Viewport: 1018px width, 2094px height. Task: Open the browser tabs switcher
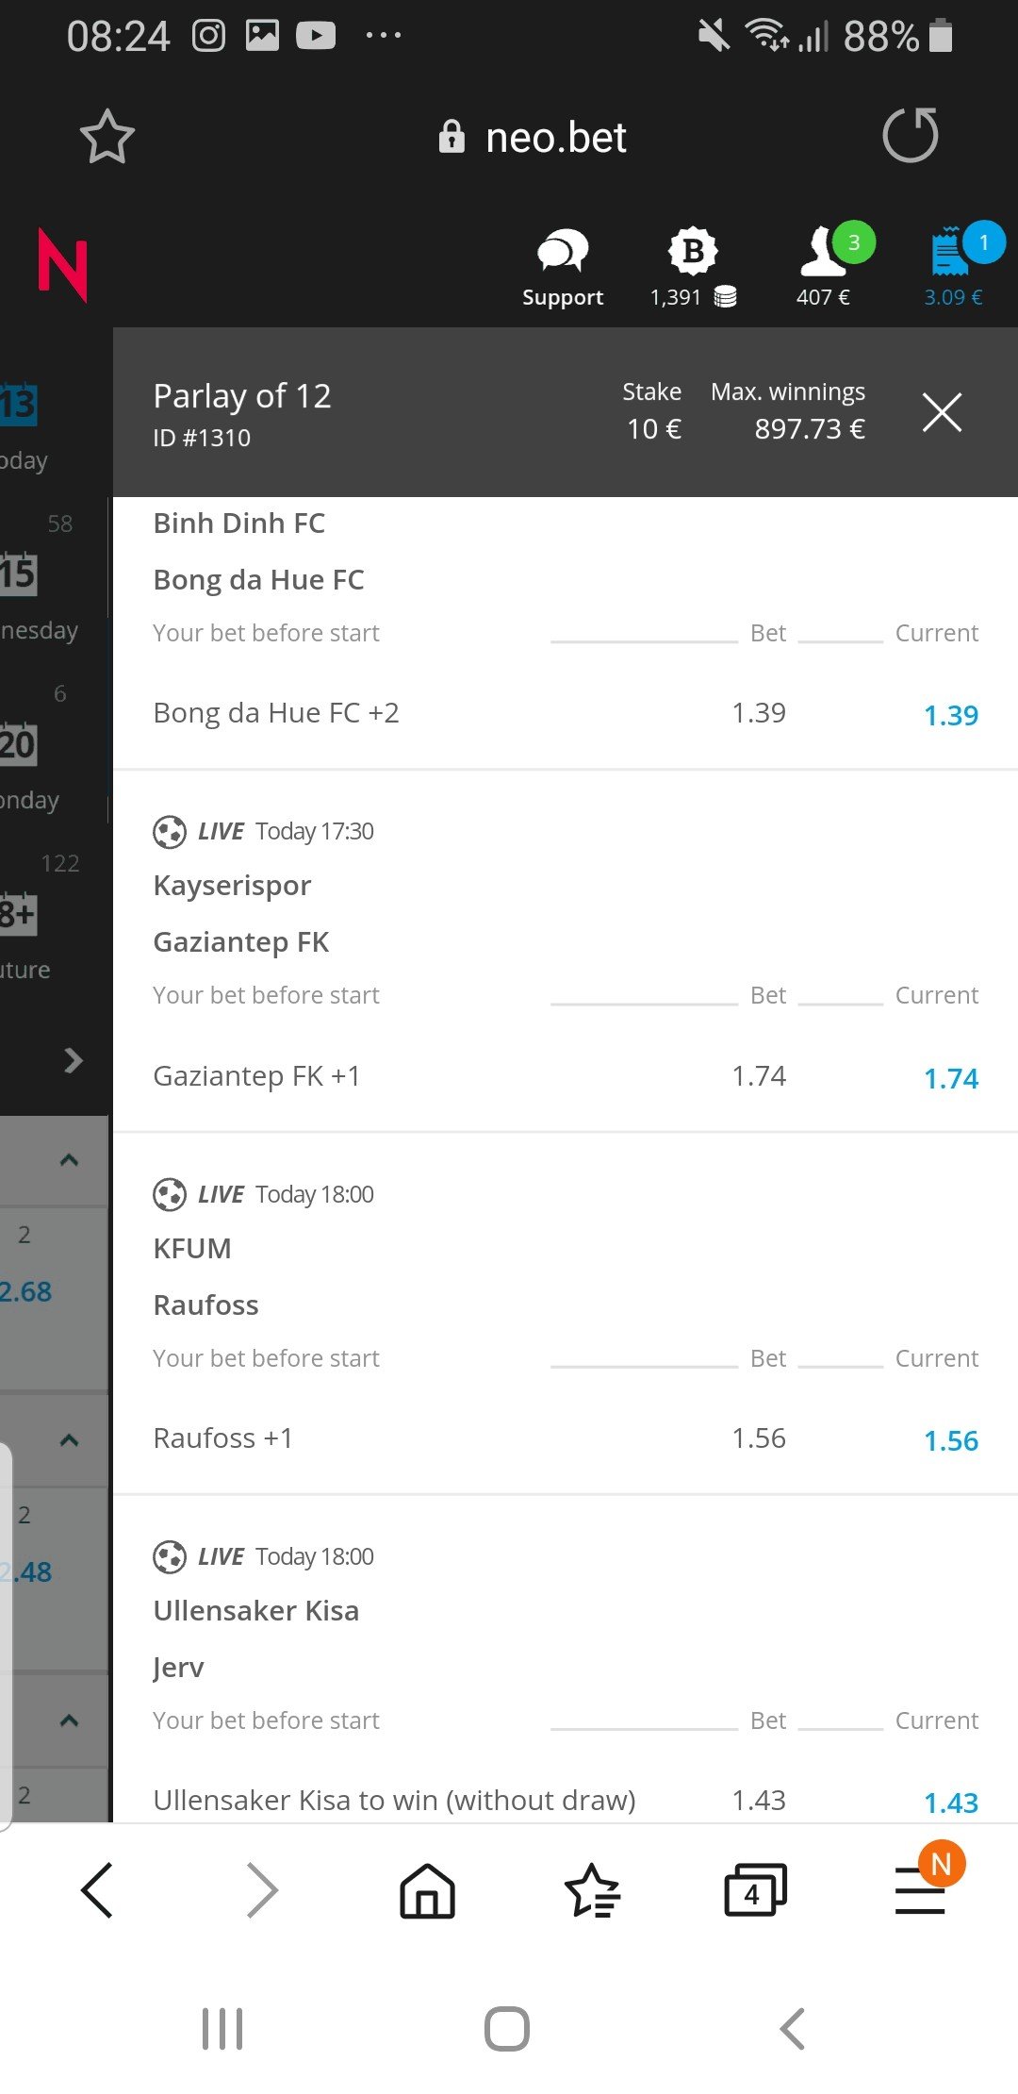(x=754, y=1890)
